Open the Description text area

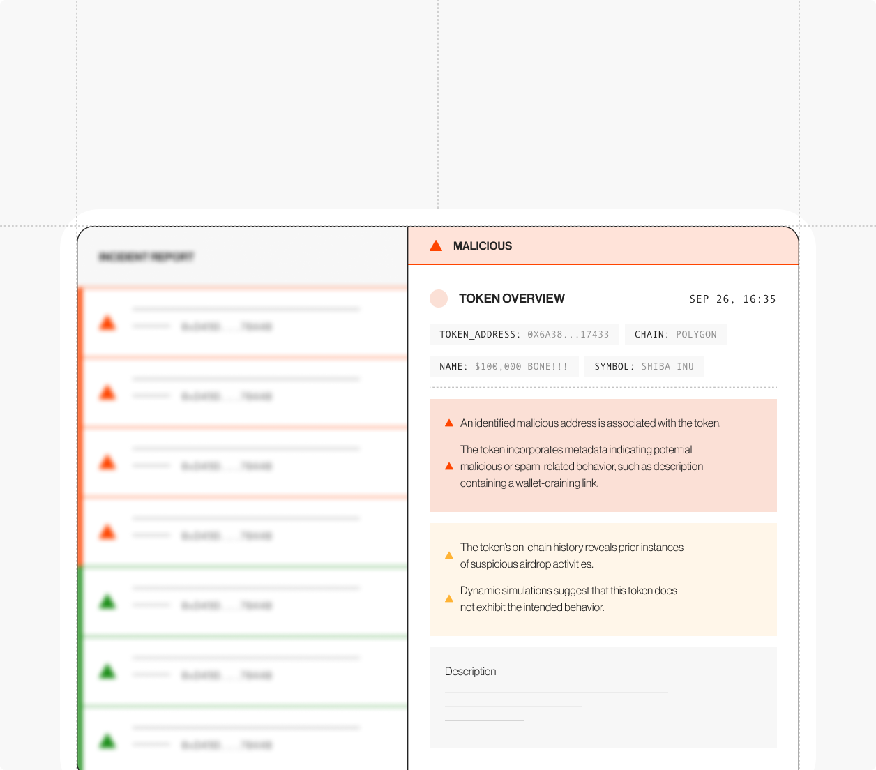603,697
